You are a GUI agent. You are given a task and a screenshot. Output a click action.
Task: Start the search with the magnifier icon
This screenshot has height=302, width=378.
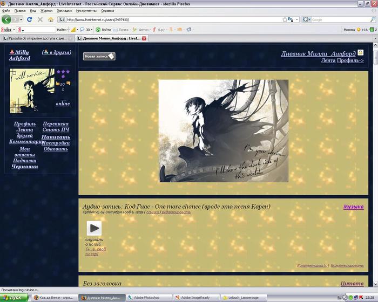(x=373, y=19)
